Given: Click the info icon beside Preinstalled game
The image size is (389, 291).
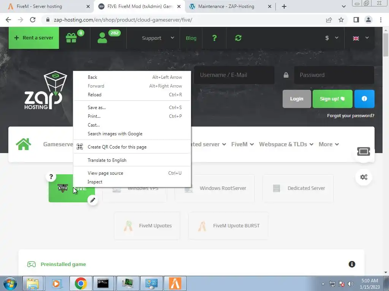Looking at the screenshot, I should tap(352, 264).
